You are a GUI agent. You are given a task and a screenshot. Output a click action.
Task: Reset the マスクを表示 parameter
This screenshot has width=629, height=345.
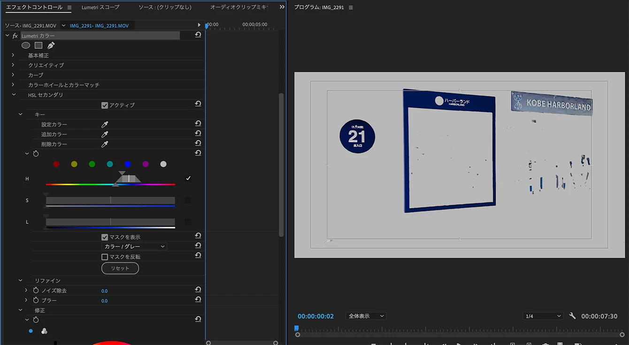[198, 236]
